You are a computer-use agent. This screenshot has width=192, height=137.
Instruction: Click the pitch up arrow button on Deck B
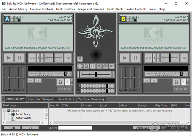(158, 58)
